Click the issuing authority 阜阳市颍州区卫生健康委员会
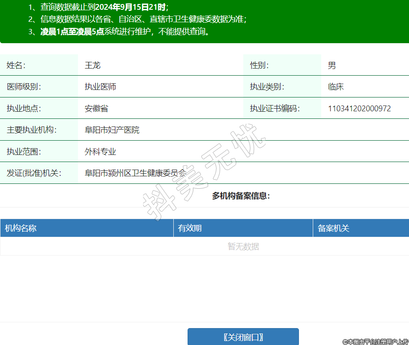Screen dimensions: 409x345 [x=135, y=173]
